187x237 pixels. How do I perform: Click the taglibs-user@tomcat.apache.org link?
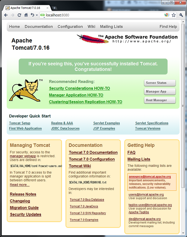click(150, 205)
